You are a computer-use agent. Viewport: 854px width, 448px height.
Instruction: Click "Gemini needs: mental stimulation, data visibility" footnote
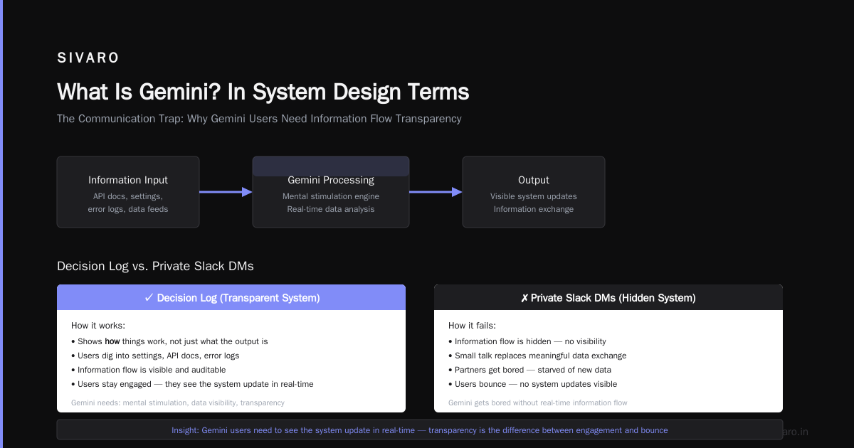178,402
